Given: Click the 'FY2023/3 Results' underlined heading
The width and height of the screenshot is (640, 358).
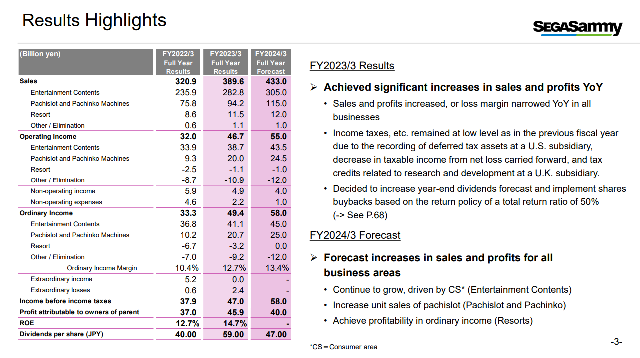Looking at the screenshot, I should click(x=352, y=66).
